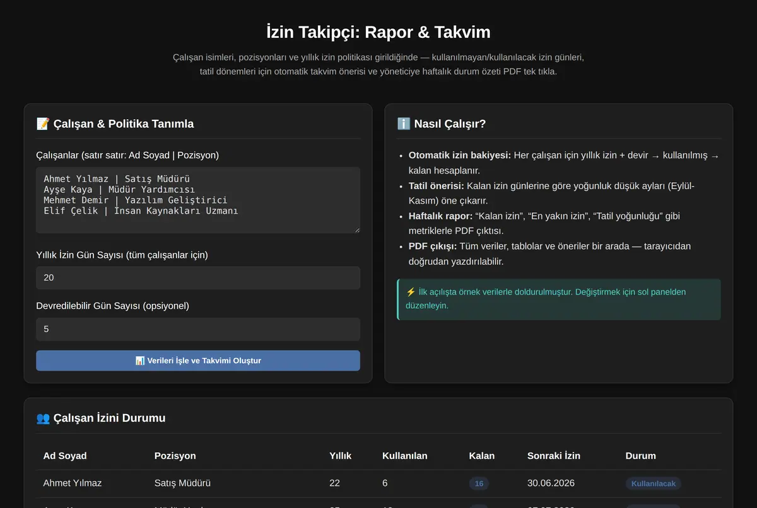Screen dimensions: 757x508
Task: Click the 'Ad Soyad' column header
Action: [65, 456]
